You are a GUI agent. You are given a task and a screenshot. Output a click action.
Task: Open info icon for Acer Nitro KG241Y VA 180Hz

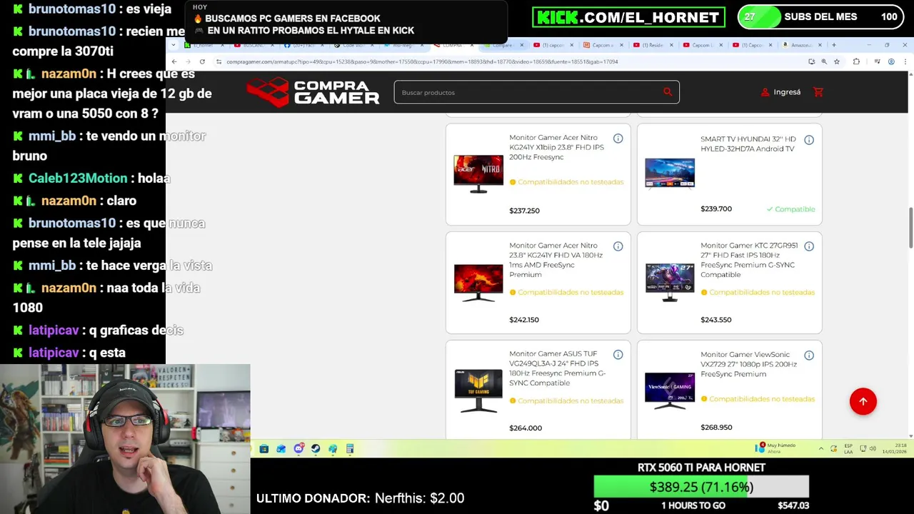click(618, 246)
